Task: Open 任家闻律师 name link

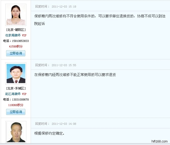Action: pyautogui.click(x=13, y=35)
